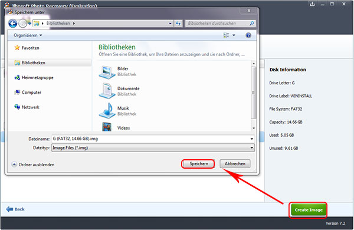Close the Speichern unter dialog
This screenshot has height=230, width=354.
click(x=249, y=11)
